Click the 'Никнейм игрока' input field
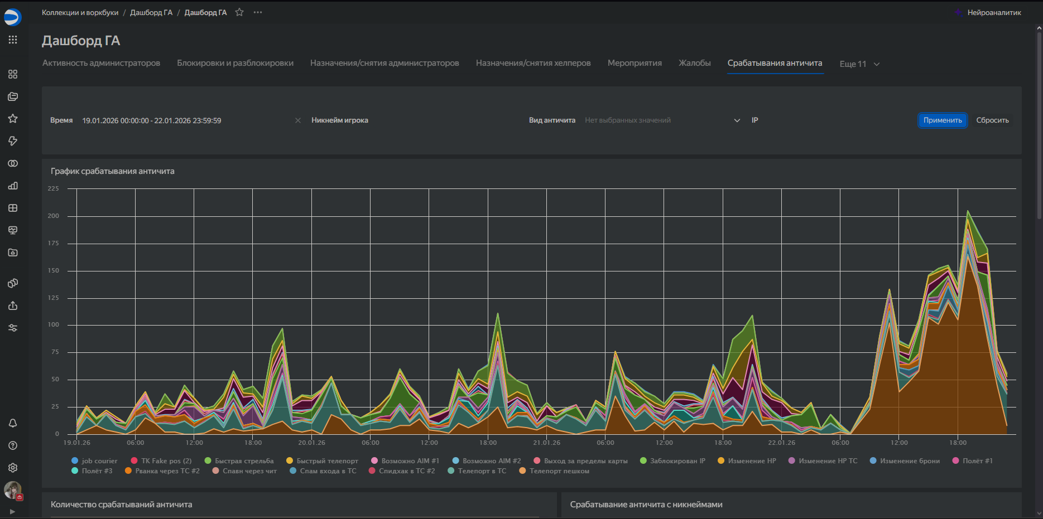1043x519 pixels. pos(441,120)
